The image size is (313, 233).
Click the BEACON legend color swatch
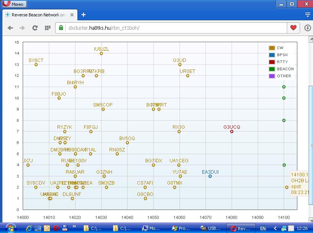[x=272, y=69]
